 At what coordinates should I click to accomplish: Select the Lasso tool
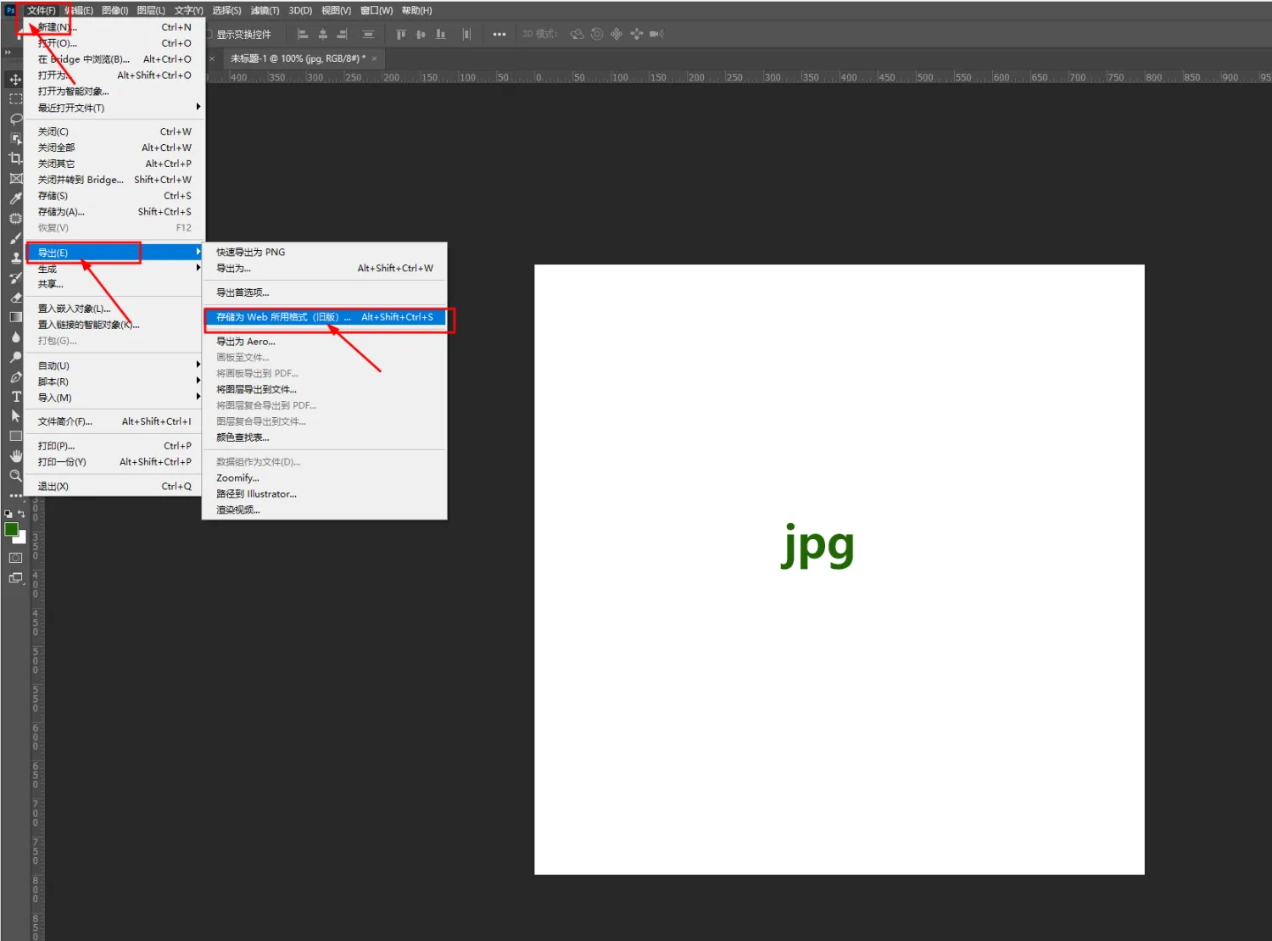pos(15,119)
